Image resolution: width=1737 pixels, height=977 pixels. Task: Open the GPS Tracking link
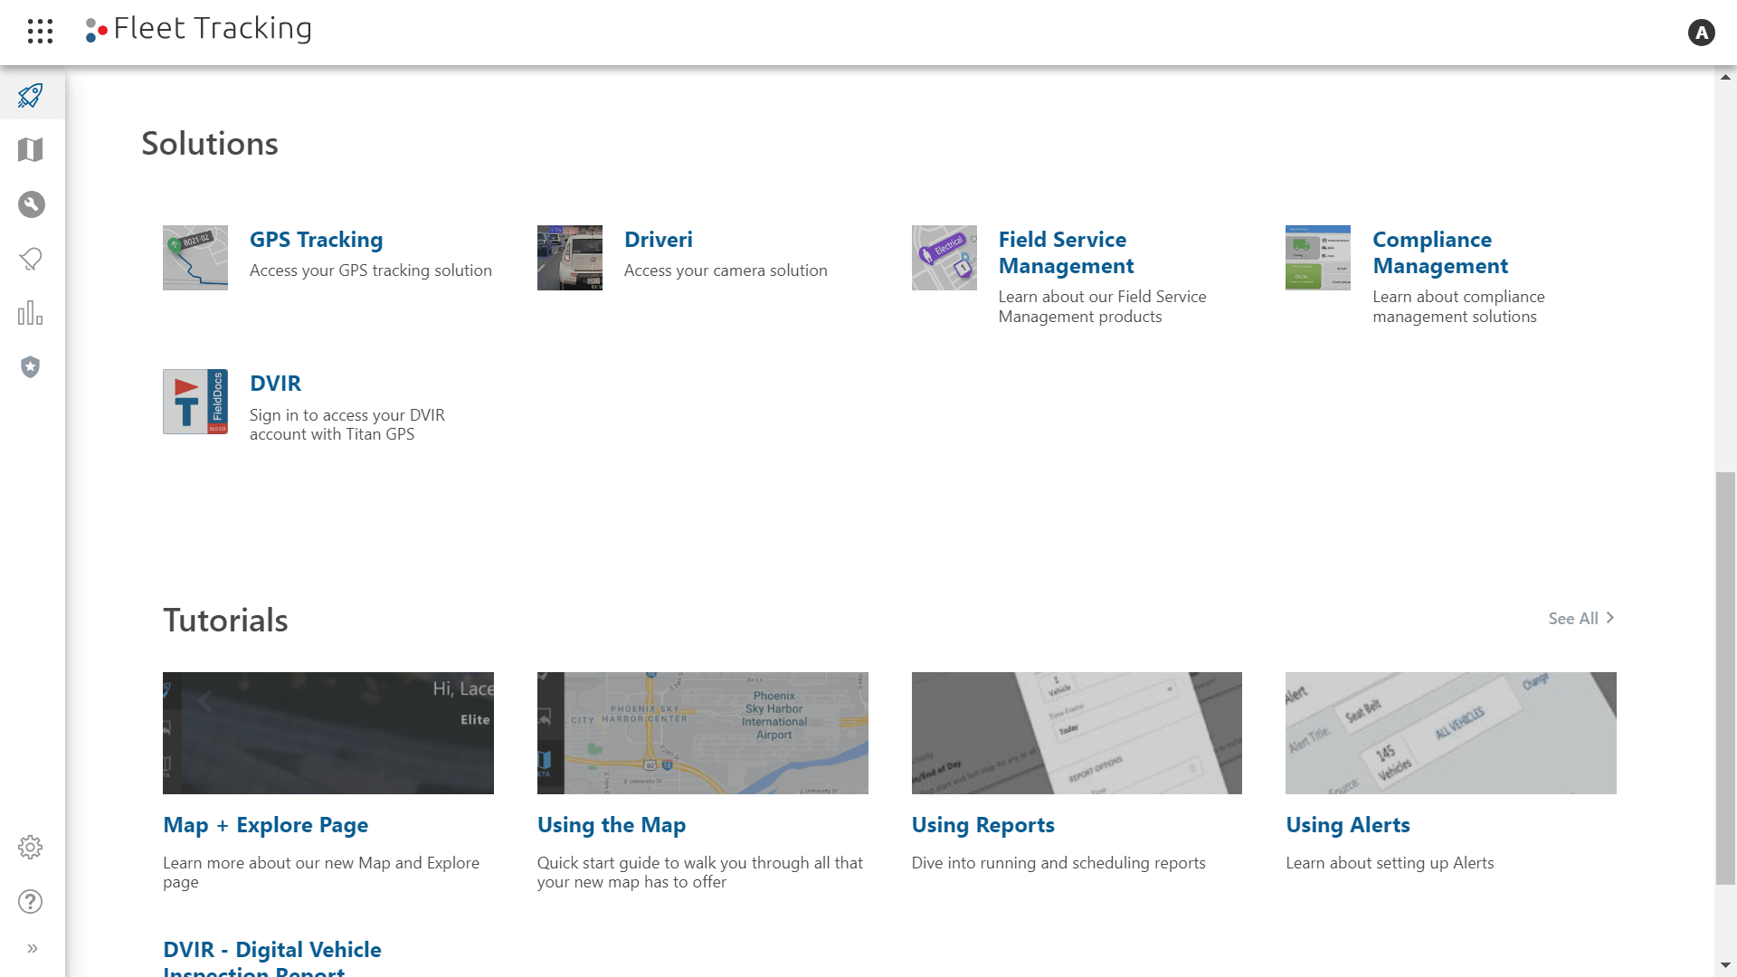[316, 240]
